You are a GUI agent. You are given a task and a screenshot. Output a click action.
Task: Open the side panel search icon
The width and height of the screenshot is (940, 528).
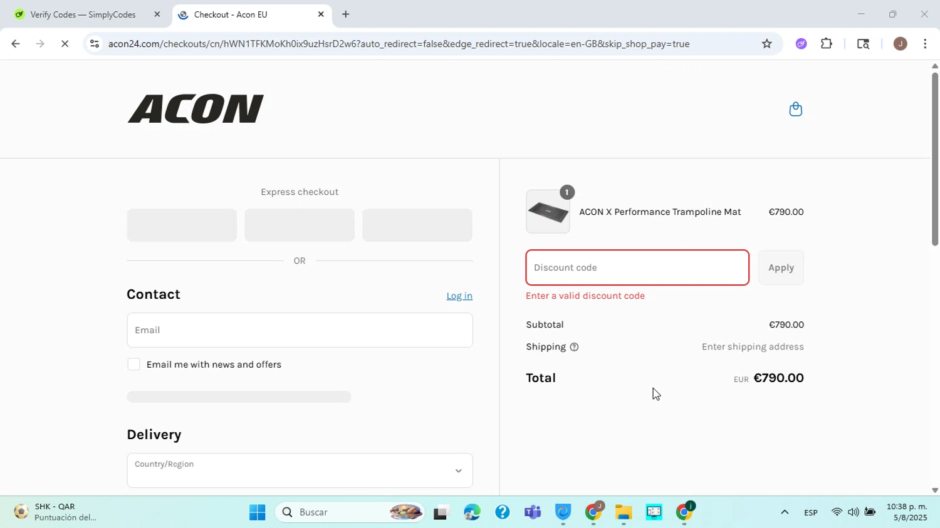click(863, 44)
